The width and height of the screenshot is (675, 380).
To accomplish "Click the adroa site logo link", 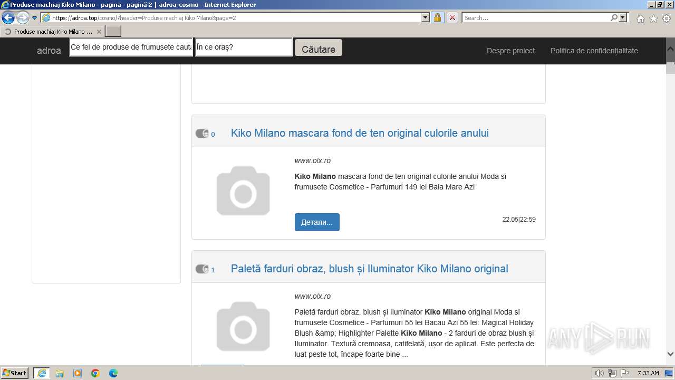I will tap(49, 51).
